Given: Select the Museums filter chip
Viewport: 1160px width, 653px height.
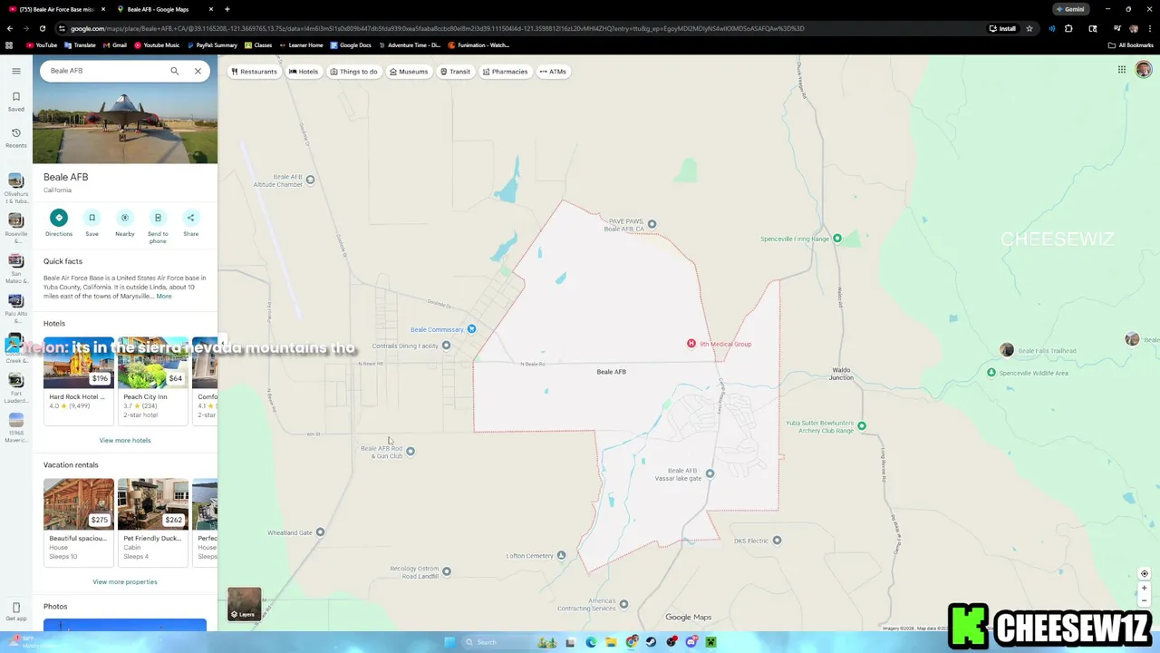Looking at the screenshot, I should click(x=408, y=72).
